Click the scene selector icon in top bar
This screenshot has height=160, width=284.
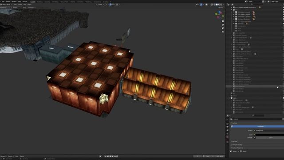246,1
